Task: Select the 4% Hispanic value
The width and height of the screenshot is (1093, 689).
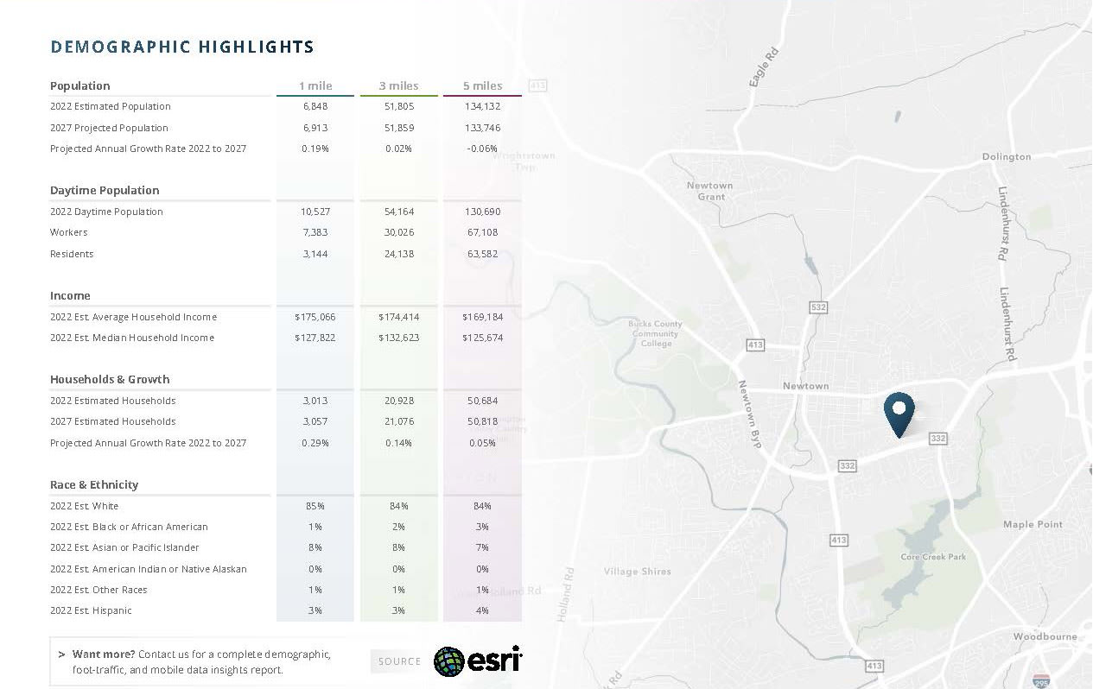Action: tap(482, 610)
